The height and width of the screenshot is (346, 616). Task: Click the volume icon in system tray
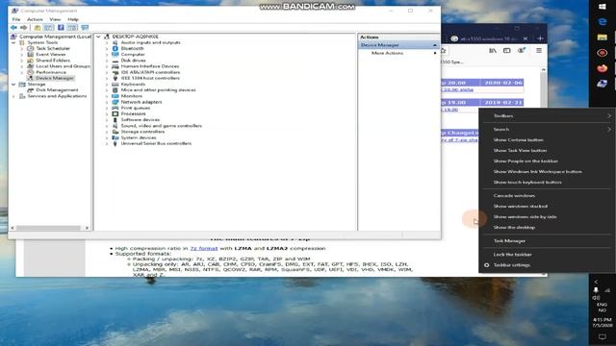click(596, 298)
